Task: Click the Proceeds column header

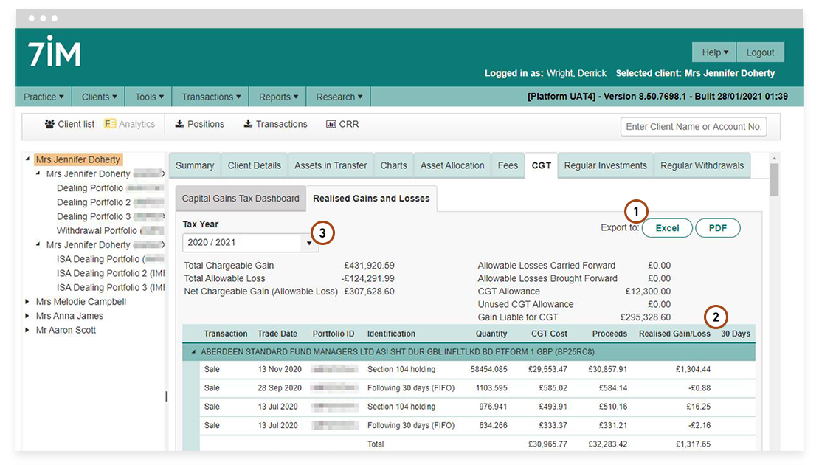Action: (x=609, y=334)
